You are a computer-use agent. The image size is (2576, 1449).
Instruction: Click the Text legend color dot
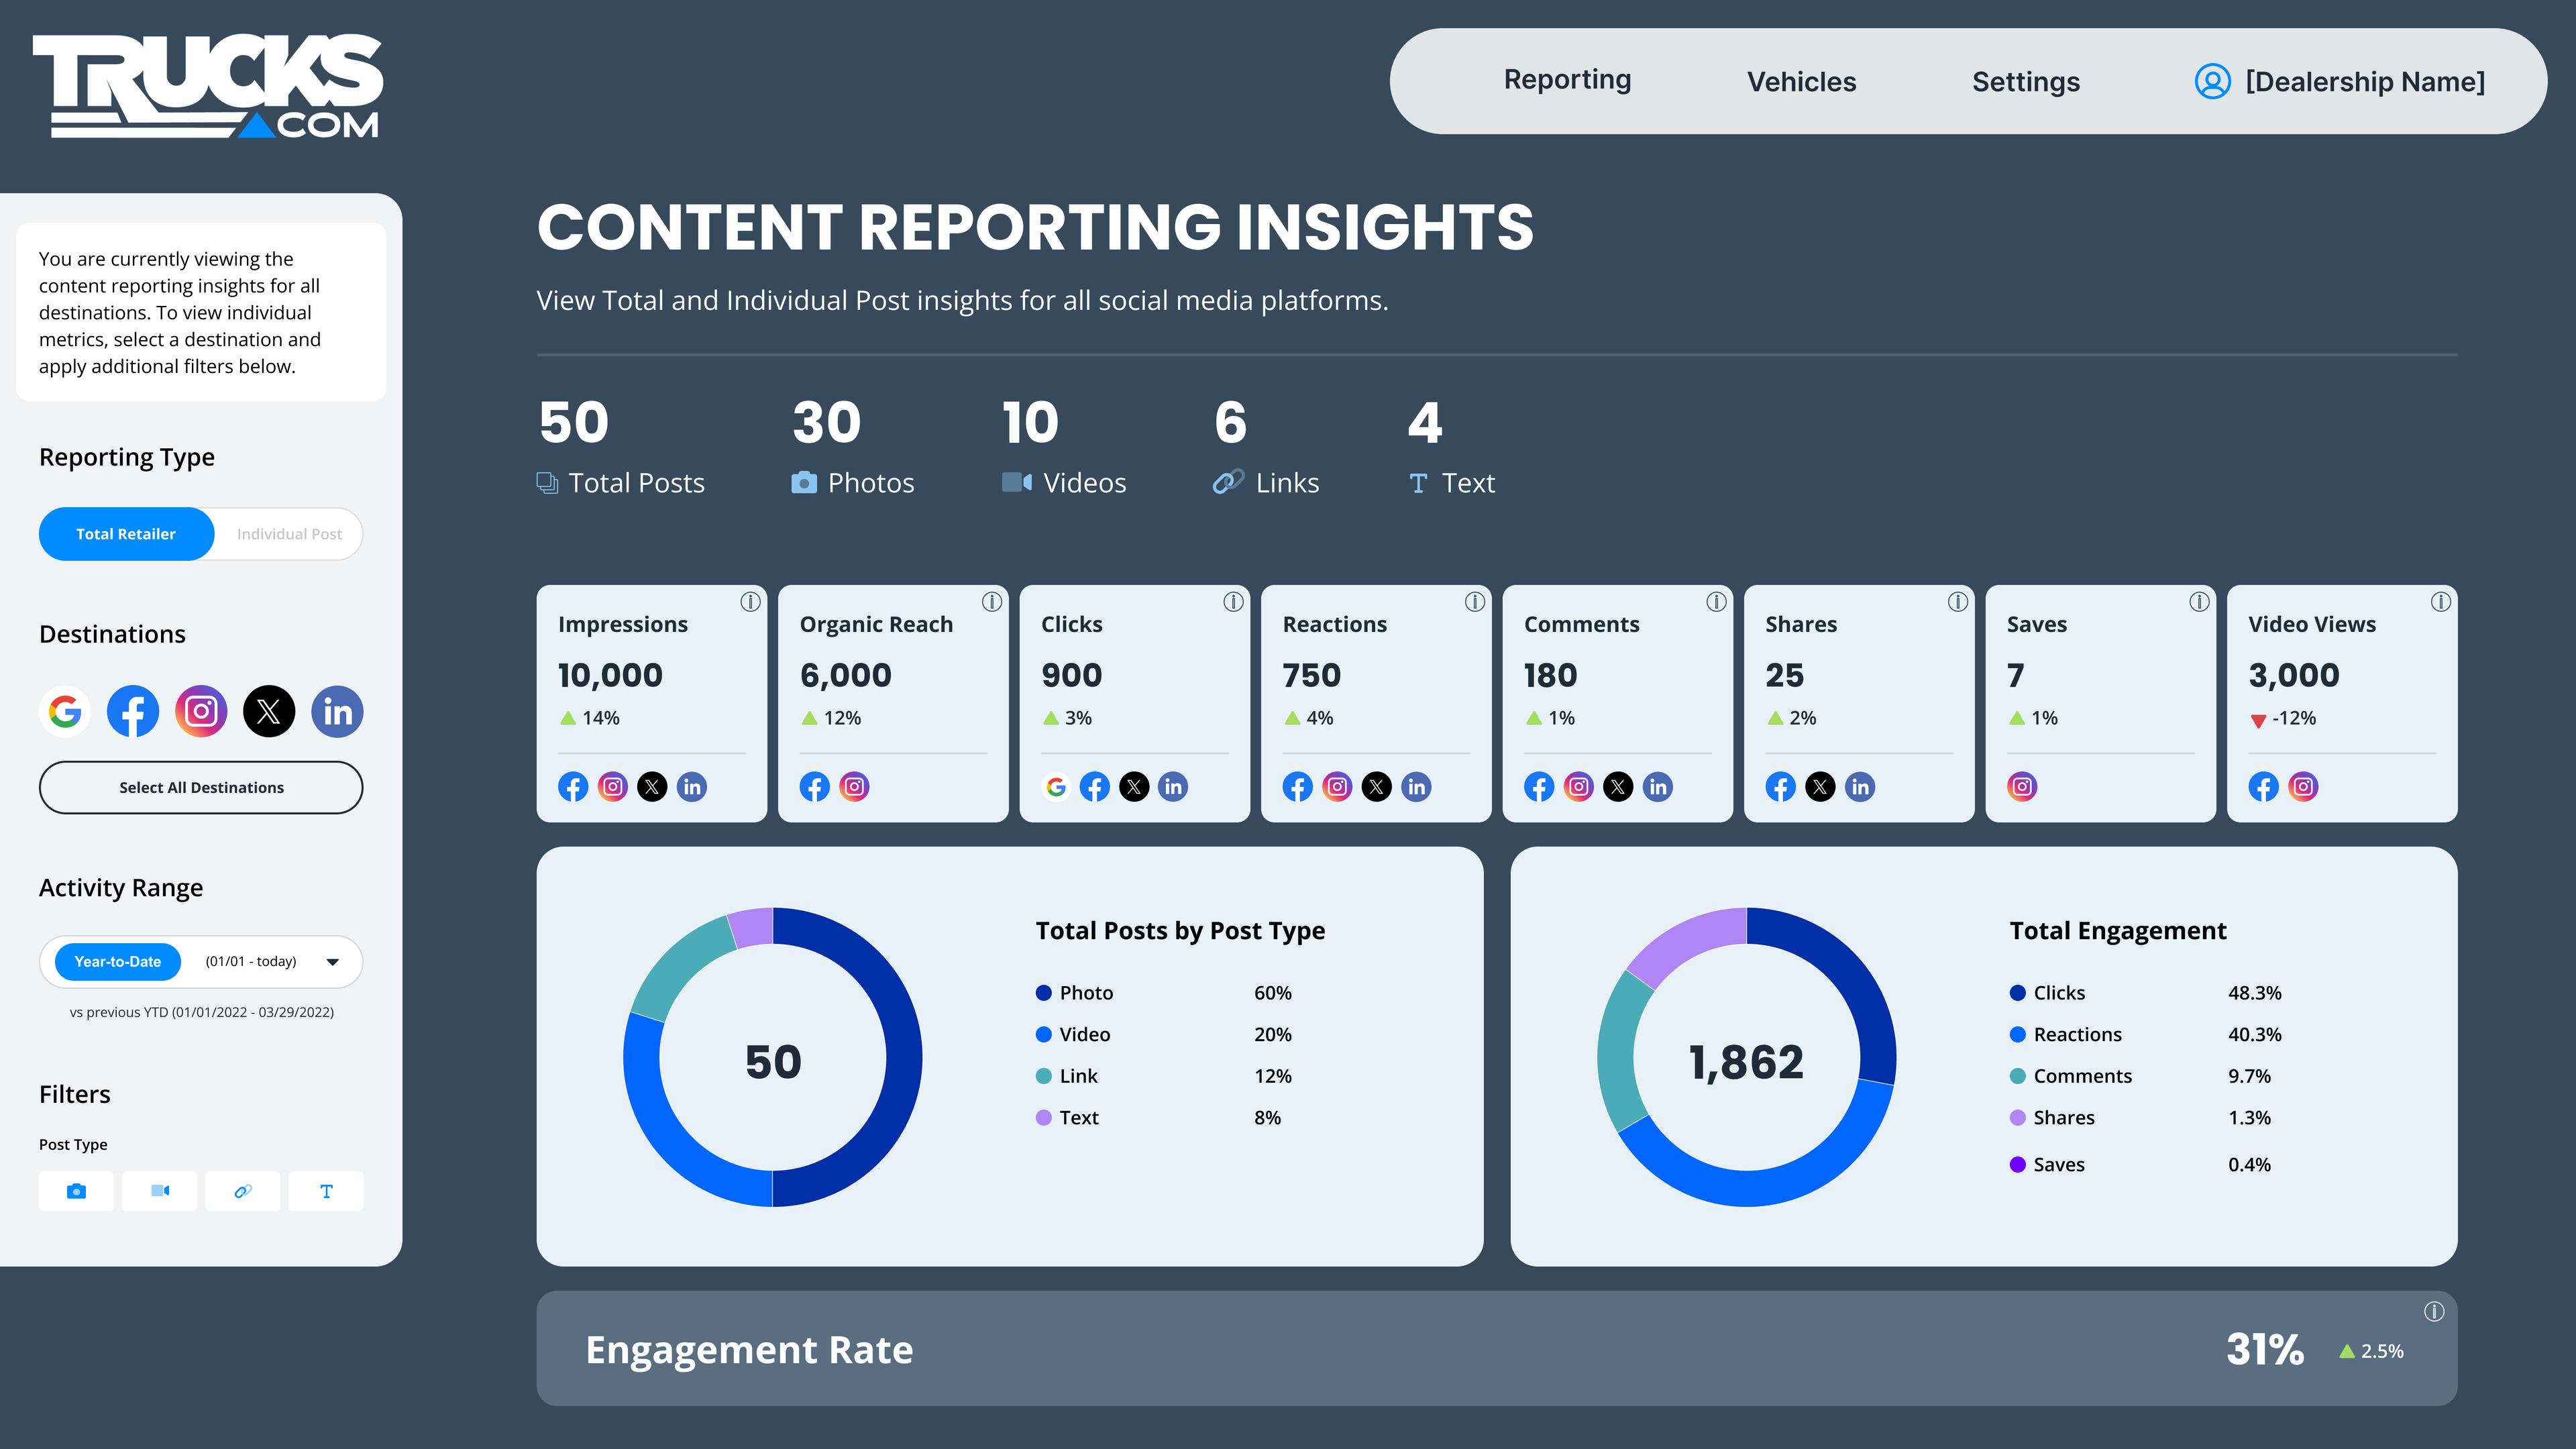pos(1043,1118)
